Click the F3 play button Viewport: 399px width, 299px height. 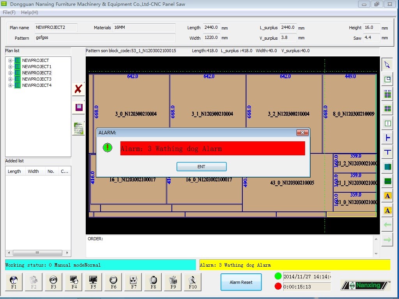click(53, 282)
